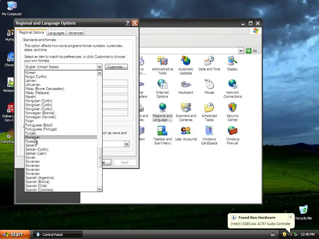Open Taskbar and Start Menu icon
The height and width of the screenshot is (239, 319).
(162, 135)
